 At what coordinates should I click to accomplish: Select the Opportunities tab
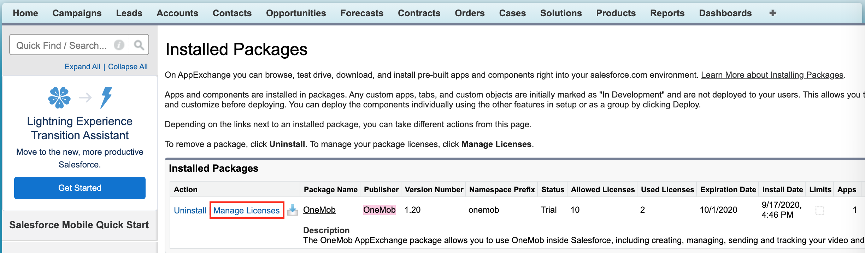(x=296, y=13)
